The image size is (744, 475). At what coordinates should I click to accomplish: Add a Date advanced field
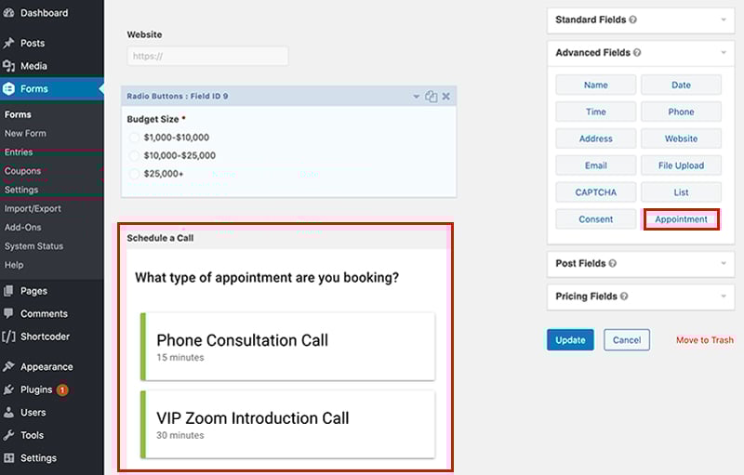681,86
